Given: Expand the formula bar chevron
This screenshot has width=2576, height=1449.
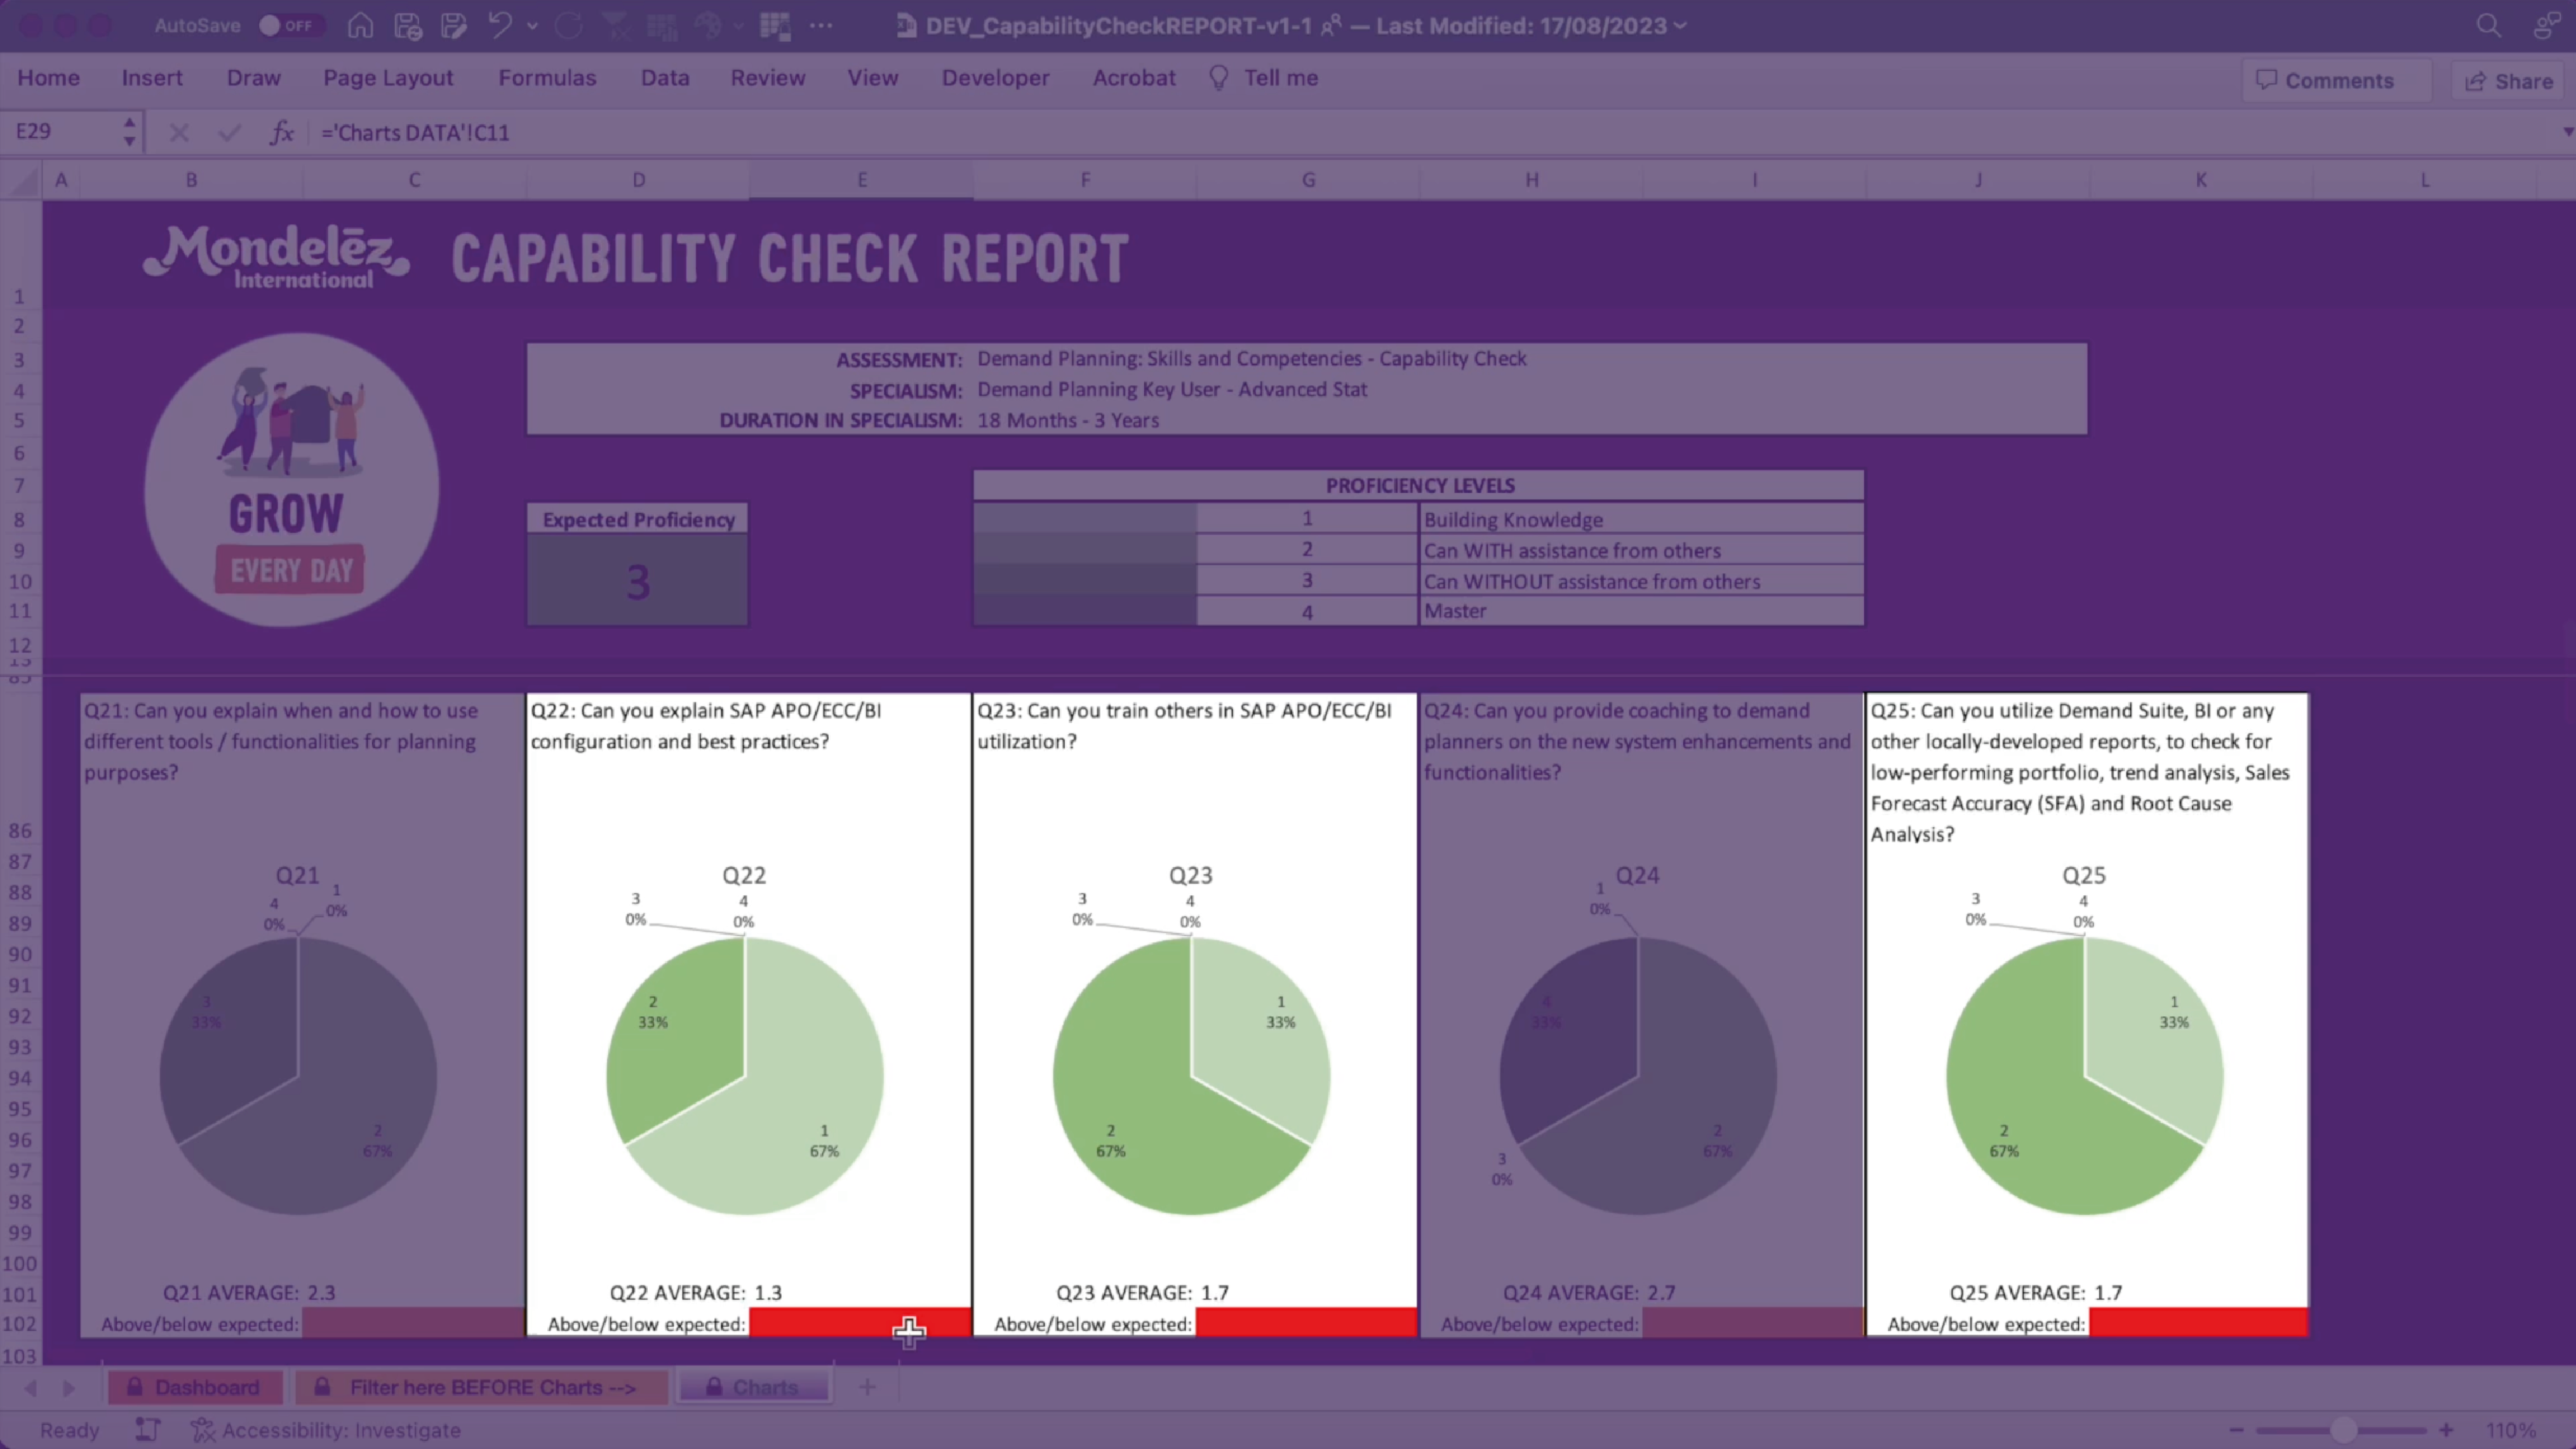Looking at the screenshot, I should coord(2567,132).
